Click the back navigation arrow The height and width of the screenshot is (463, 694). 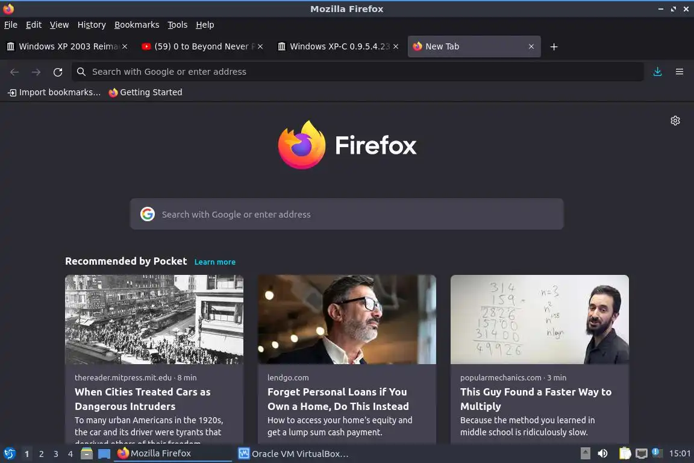(14, 72)
